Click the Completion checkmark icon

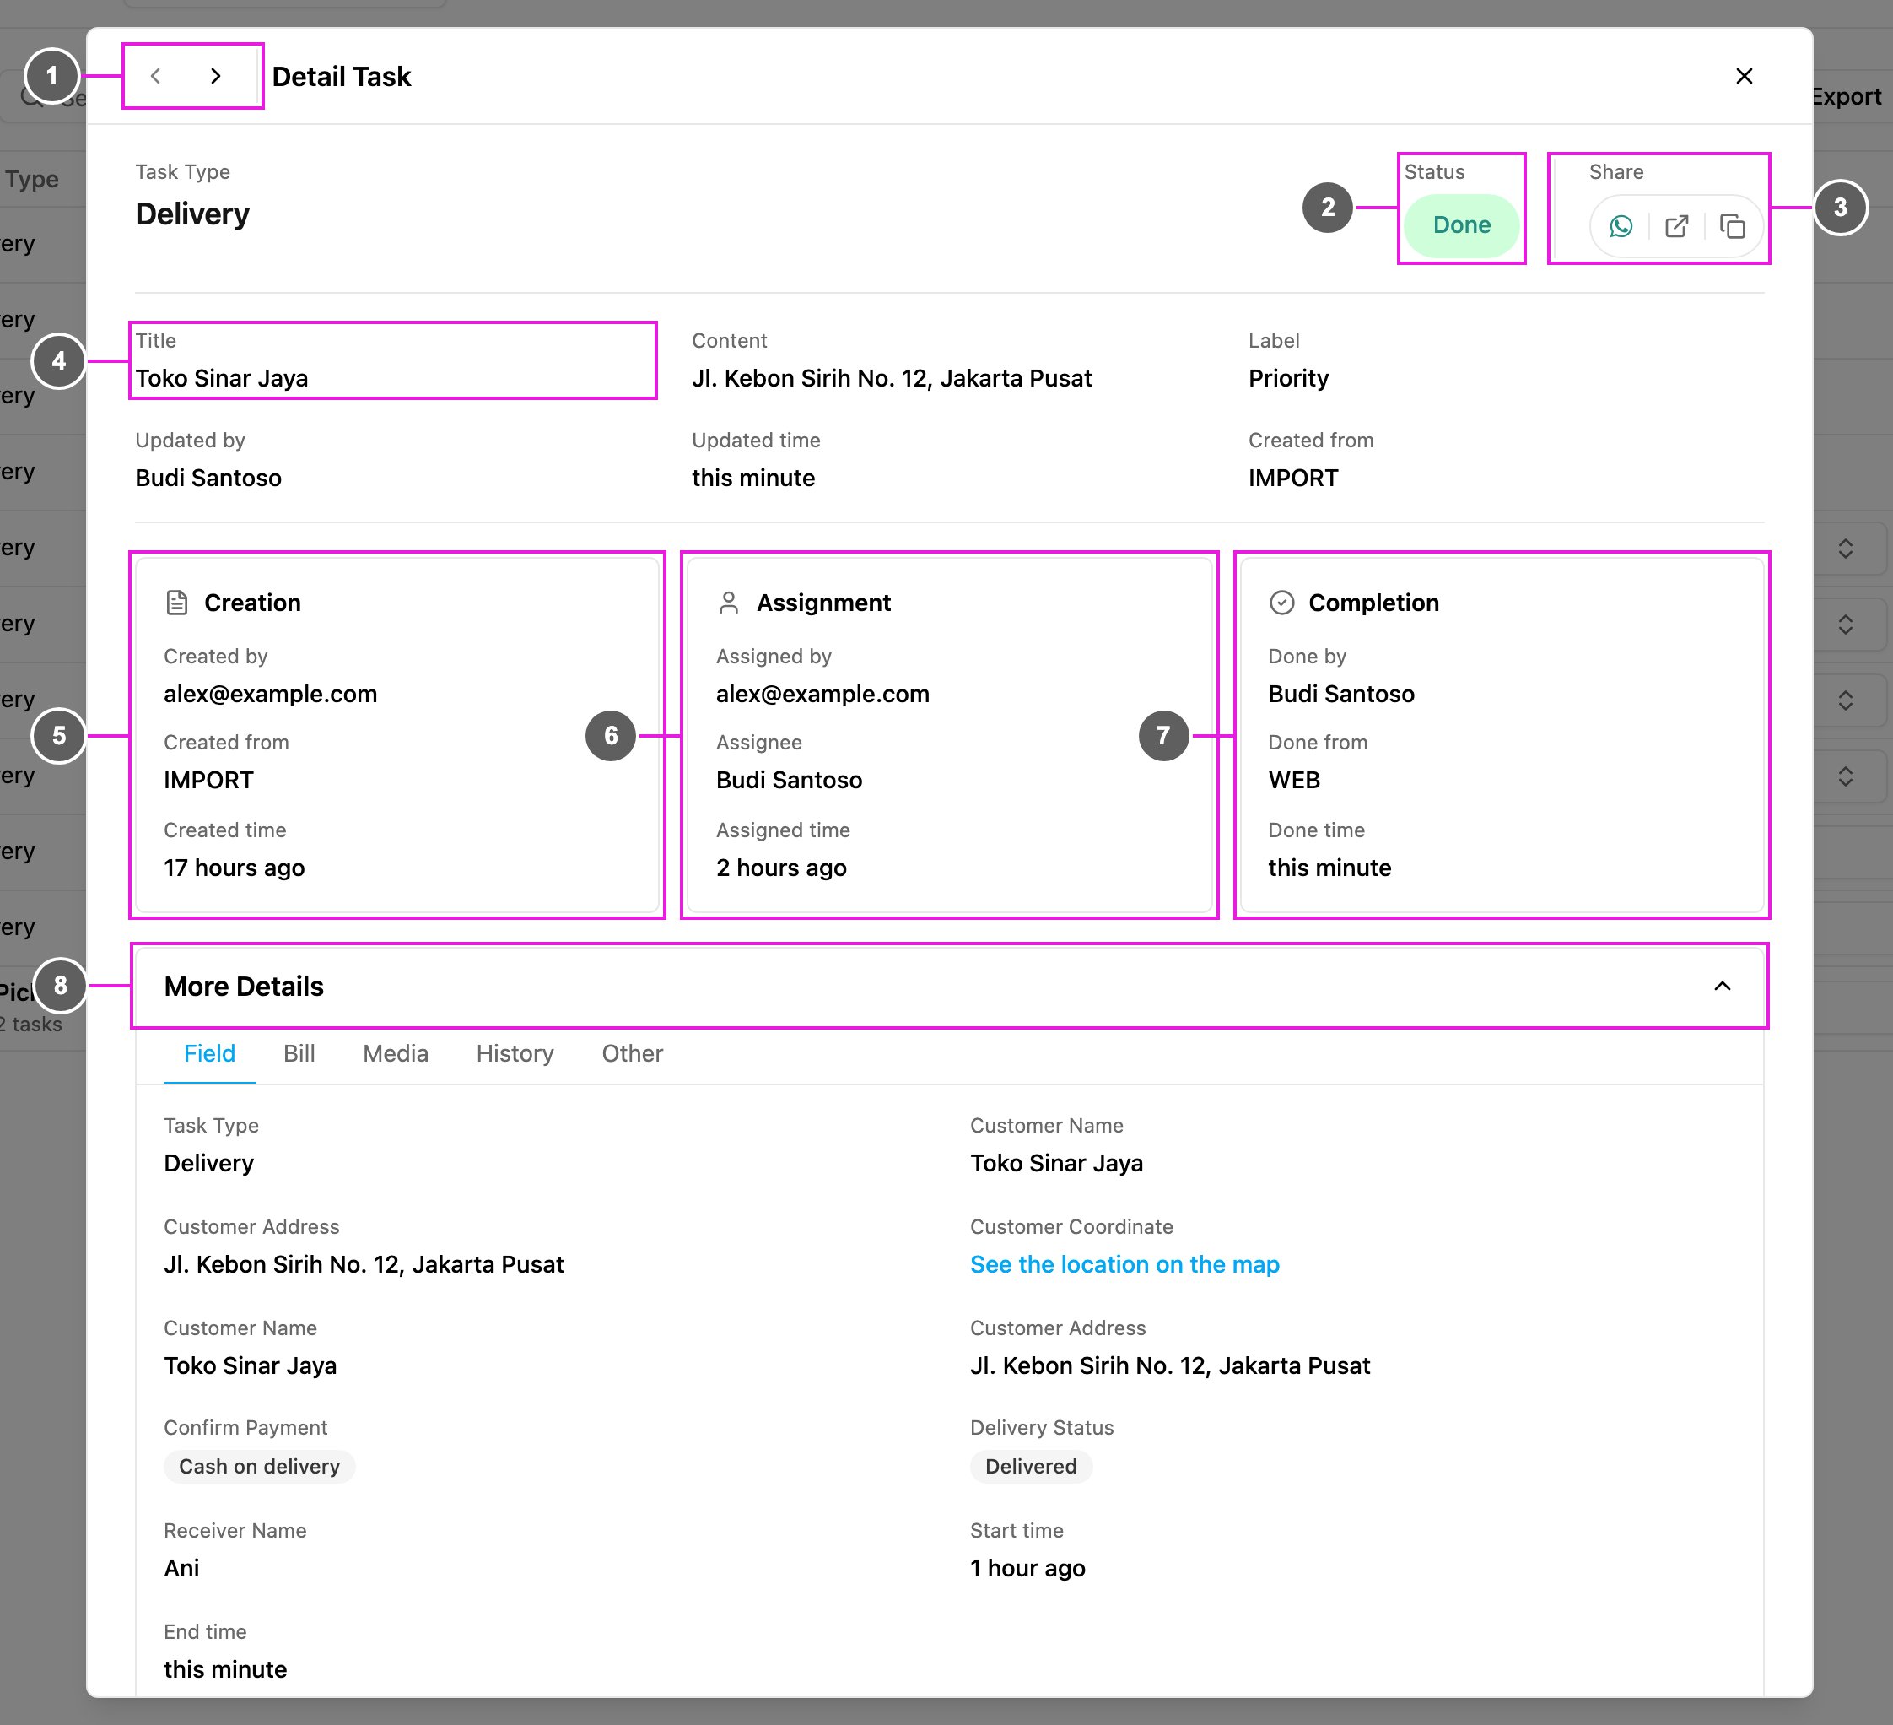(1281, 603)
